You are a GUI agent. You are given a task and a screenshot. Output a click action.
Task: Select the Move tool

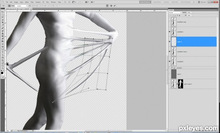pos(3,12)
